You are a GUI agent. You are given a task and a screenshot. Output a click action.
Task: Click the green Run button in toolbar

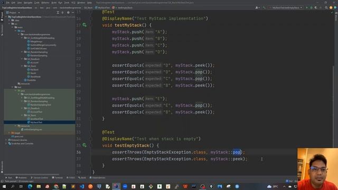[307, 7]
